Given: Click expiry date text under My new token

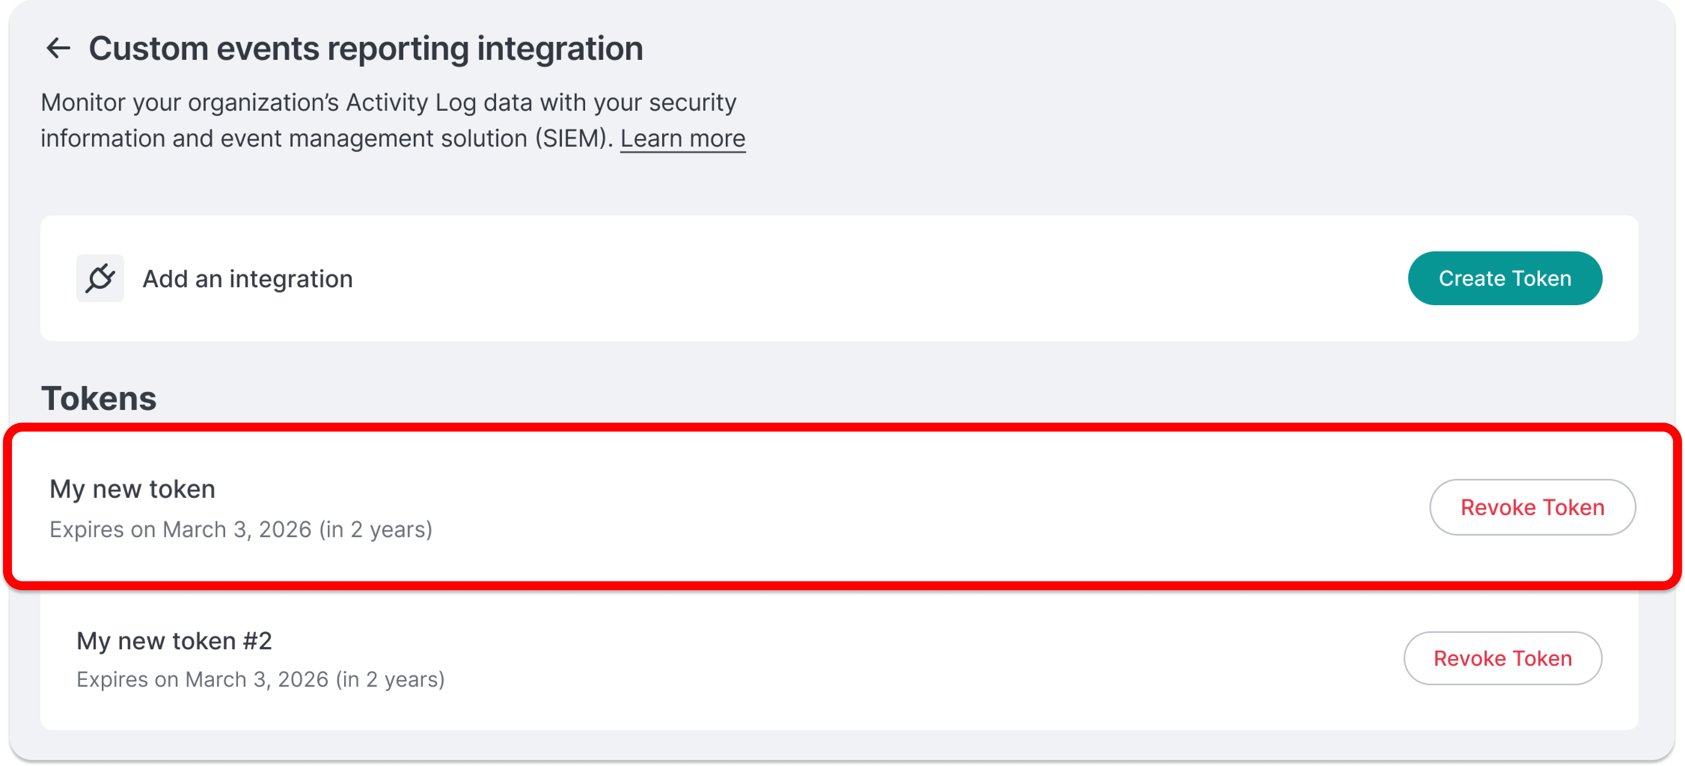Looking at the screenshot, I should [241, 530].
